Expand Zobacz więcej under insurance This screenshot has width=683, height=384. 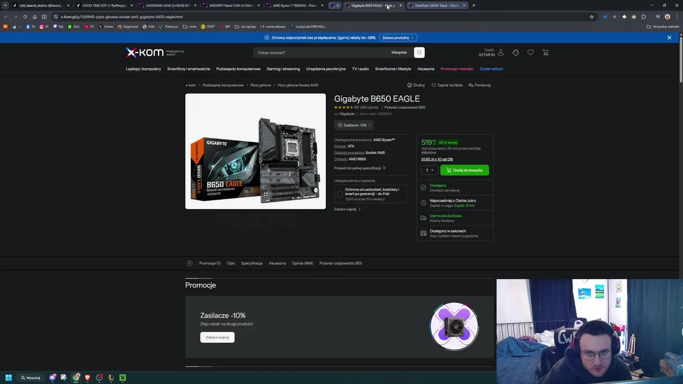347,209
